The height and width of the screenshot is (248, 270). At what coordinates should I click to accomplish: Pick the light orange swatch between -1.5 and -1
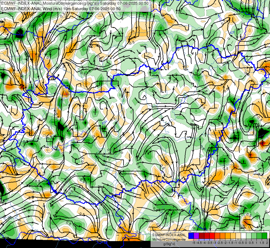click(x=233, y=236)
